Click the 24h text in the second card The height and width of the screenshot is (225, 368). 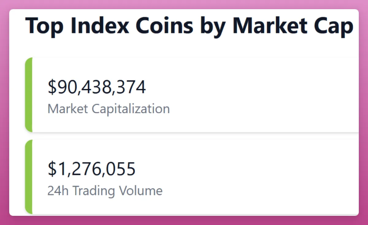coord(56,191)
